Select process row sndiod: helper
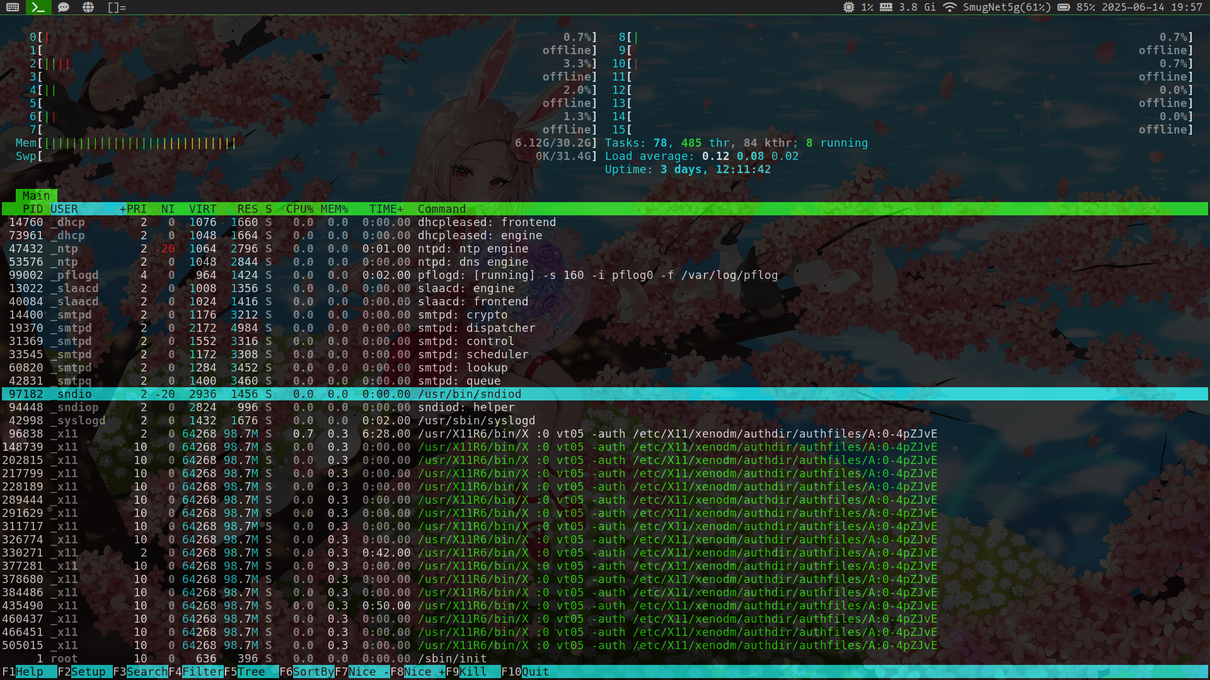Viewport: 1210px width, 680px height. tap(605, 407)
